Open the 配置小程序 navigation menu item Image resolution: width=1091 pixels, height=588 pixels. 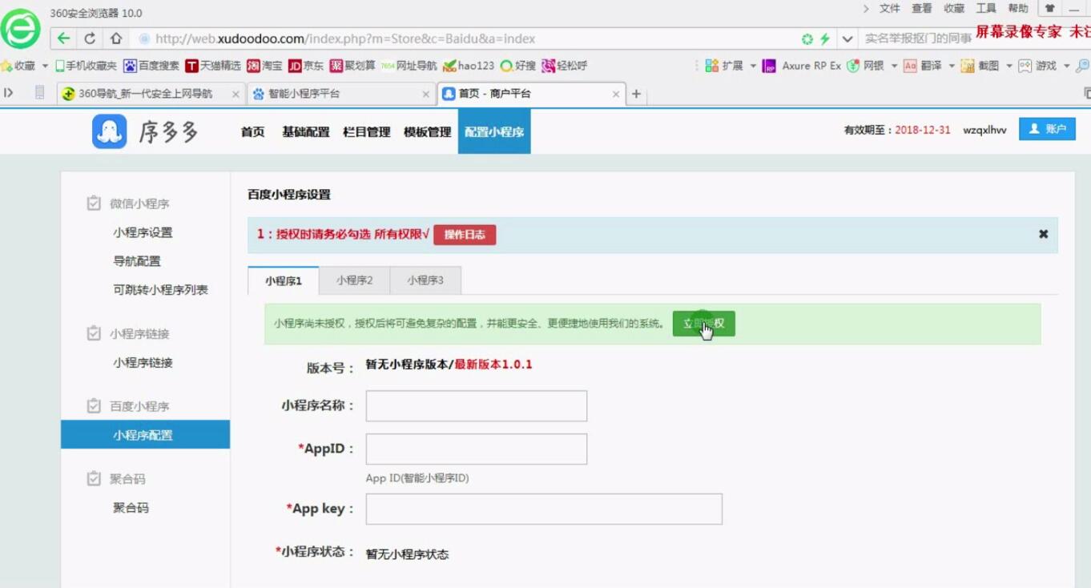[x=493, y=131]
